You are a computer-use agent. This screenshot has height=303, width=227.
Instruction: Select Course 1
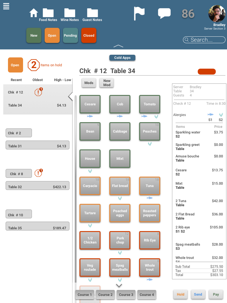[x=85, y=295]
